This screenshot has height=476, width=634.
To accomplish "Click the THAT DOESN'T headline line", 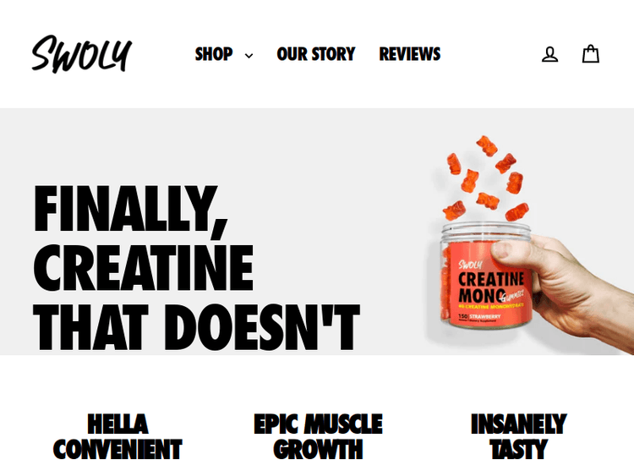I will pos(196,327).
